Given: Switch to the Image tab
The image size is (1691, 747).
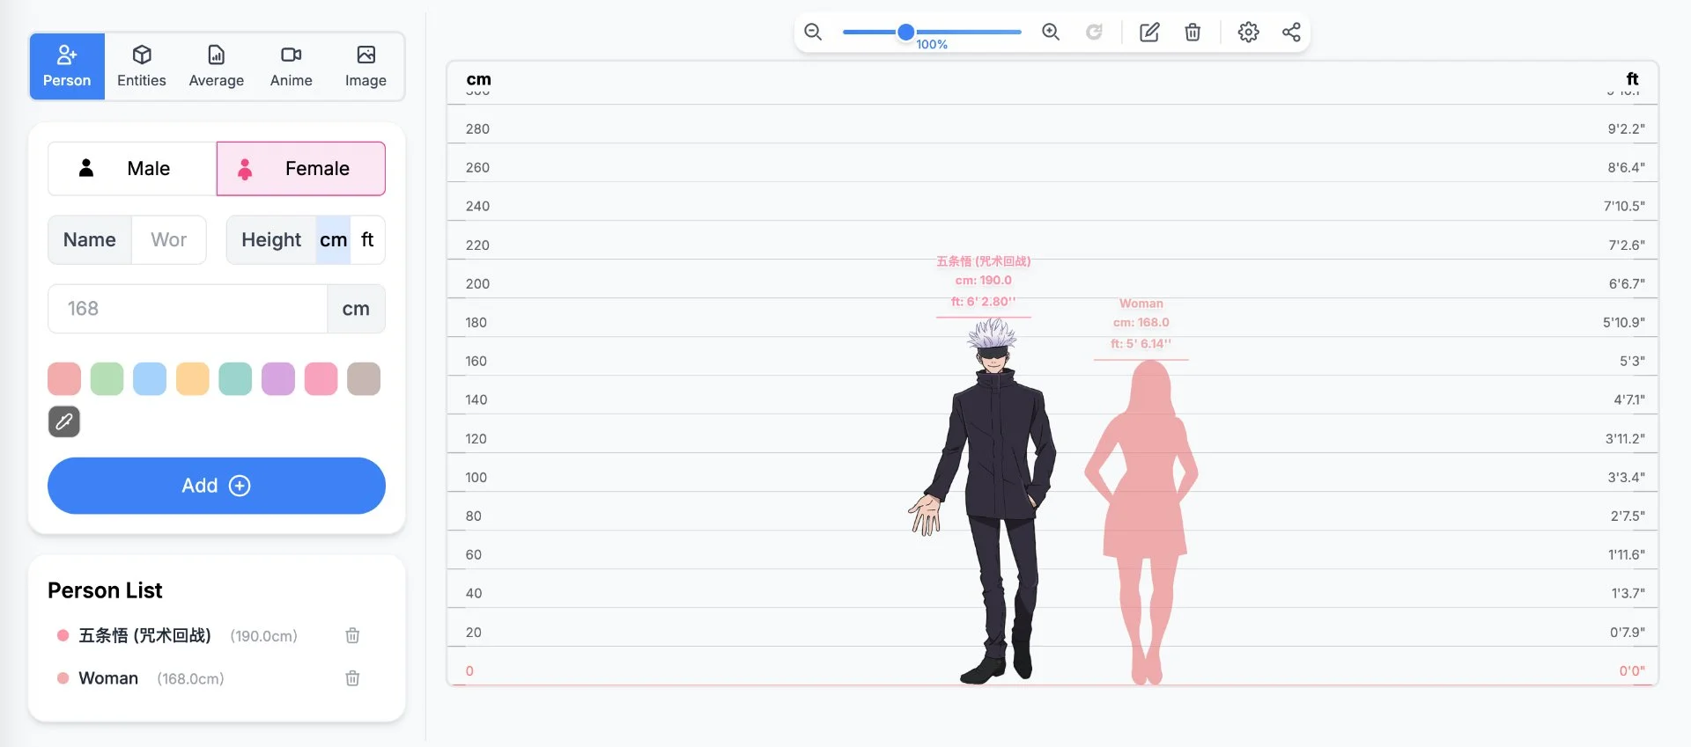Looking at the screenshot, I should coord(366,67).
